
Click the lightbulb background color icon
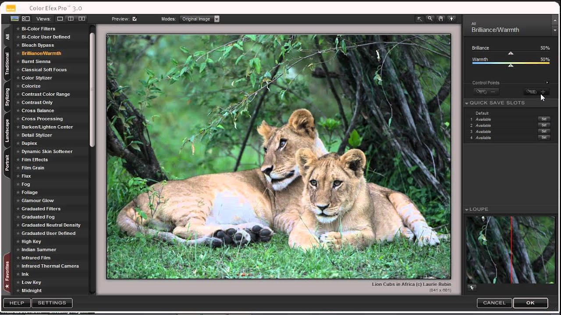[451, 19]
